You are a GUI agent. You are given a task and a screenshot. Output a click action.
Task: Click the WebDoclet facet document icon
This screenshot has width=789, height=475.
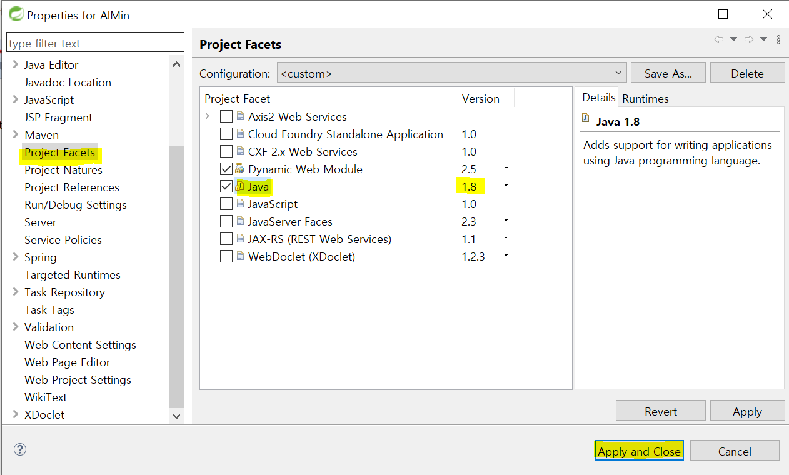(x=241, y=256)
